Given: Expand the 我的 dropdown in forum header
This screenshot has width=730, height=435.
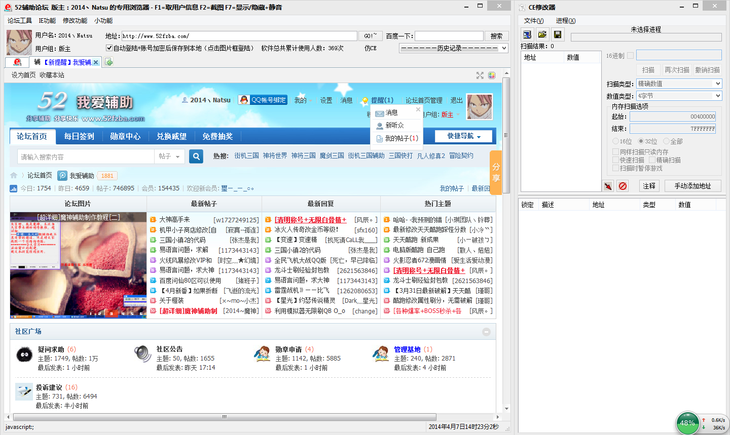Looking at the screenshot, I should pyautogui.click(x=303, y=100).
